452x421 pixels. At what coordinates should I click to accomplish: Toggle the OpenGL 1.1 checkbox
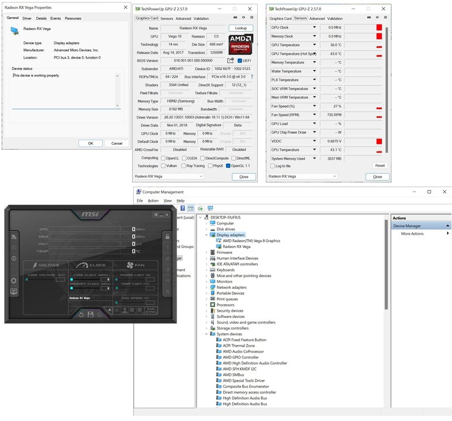[x=227, y=165]
